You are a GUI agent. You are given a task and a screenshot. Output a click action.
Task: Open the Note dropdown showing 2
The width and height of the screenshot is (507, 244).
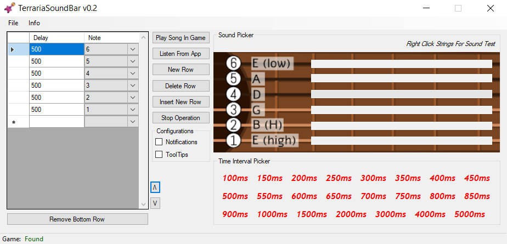click(x=133, y=98)
